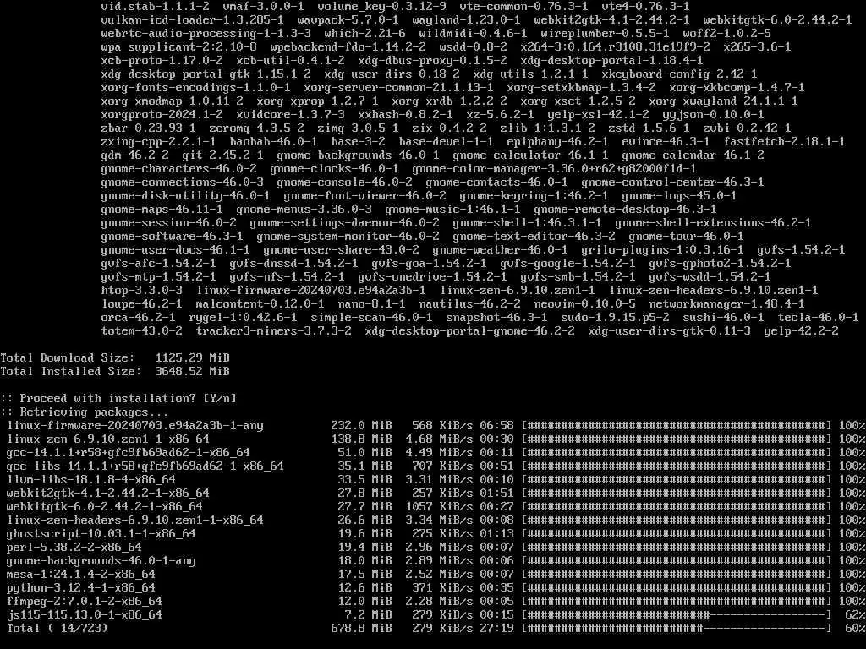Click the ffmpeg-2:7.0.1-2 package entry
Viewport: 866px width, 649px height.
pos(85,601)
